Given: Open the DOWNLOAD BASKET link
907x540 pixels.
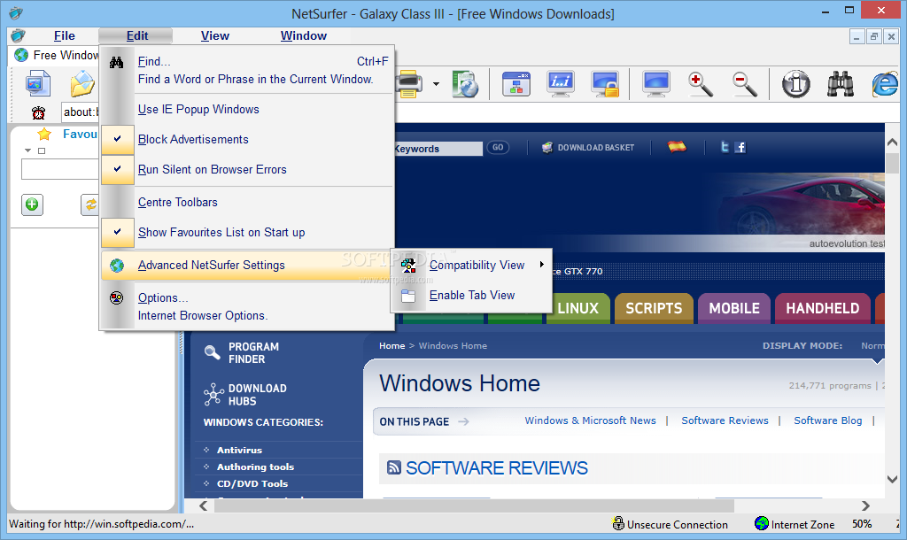Looking at the screenshot, I should pyautogui.click(x=588, y=148).
